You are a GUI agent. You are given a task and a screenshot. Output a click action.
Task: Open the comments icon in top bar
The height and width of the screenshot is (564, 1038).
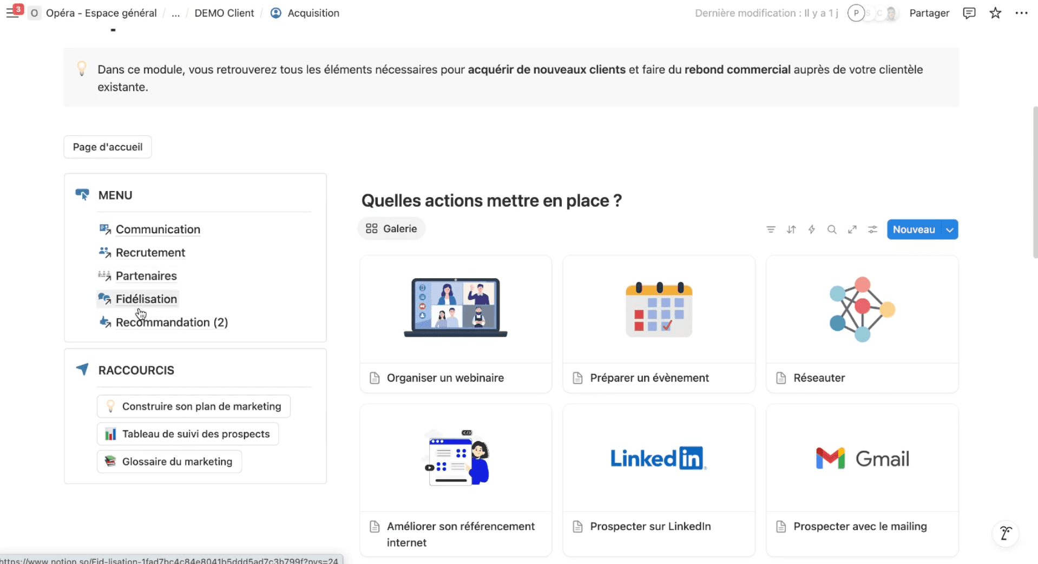(969, 13)
